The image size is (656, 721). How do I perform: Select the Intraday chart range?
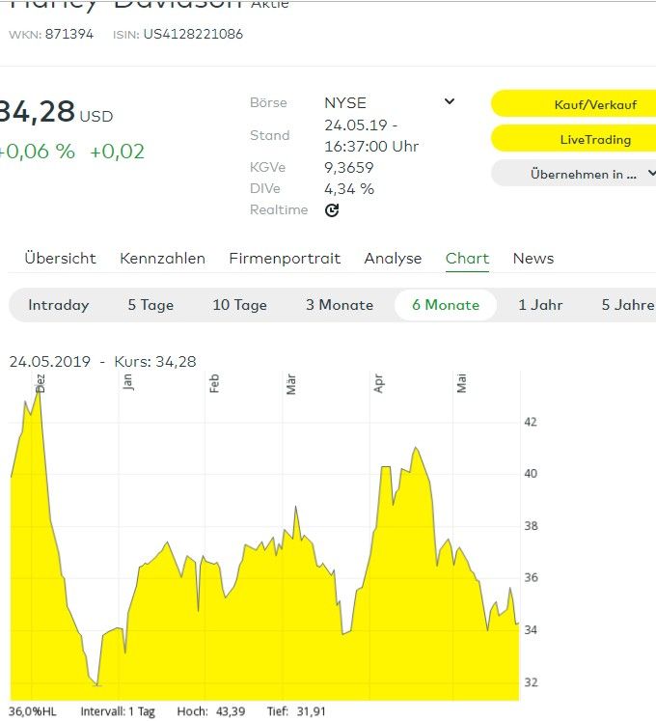pos(59,305)
